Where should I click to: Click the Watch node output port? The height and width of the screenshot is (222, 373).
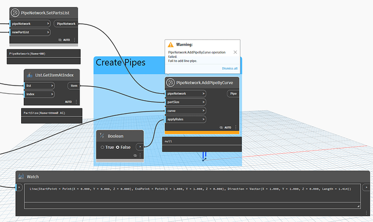pyautogui.click(x=366, y=187)
